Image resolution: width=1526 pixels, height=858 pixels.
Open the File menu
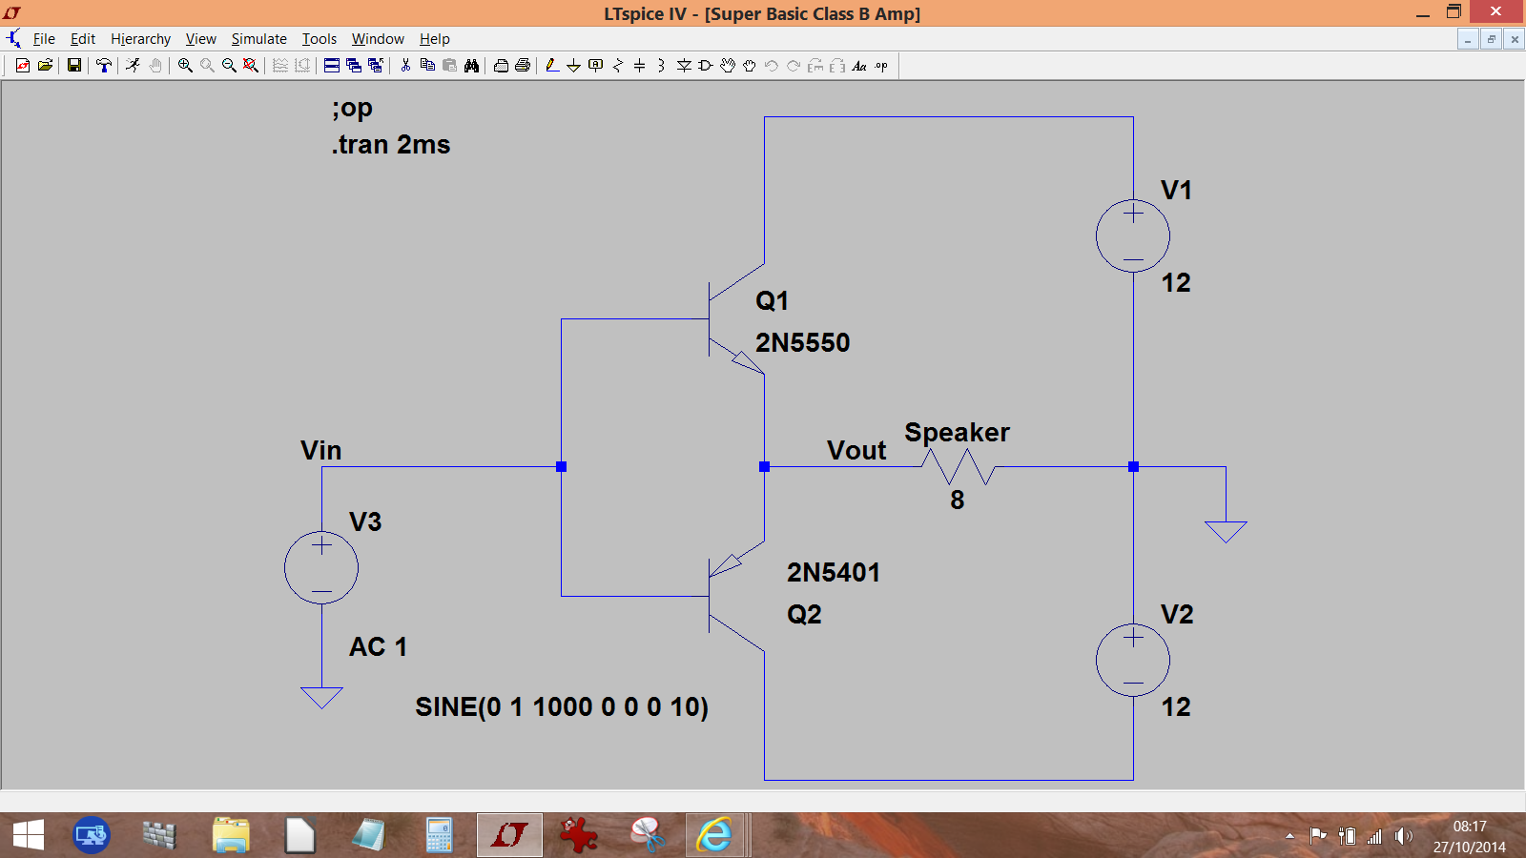[x=44, y=39]
